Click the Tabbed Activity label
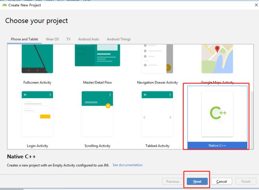259x190 pixels. click(157, 146)
